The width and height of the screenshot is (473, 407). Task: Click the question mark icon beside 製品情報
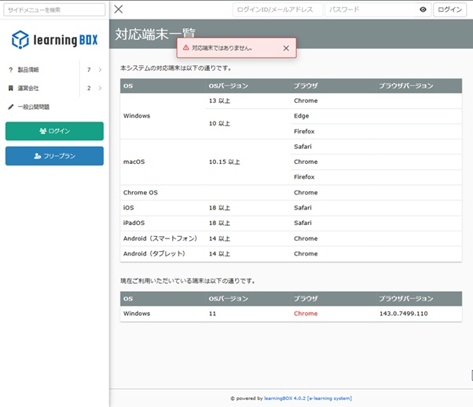10,70
